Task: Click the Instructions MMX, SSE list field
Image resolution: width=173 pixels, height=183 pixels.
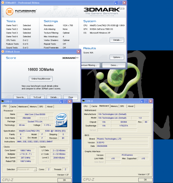Action: tap(42, 141)
